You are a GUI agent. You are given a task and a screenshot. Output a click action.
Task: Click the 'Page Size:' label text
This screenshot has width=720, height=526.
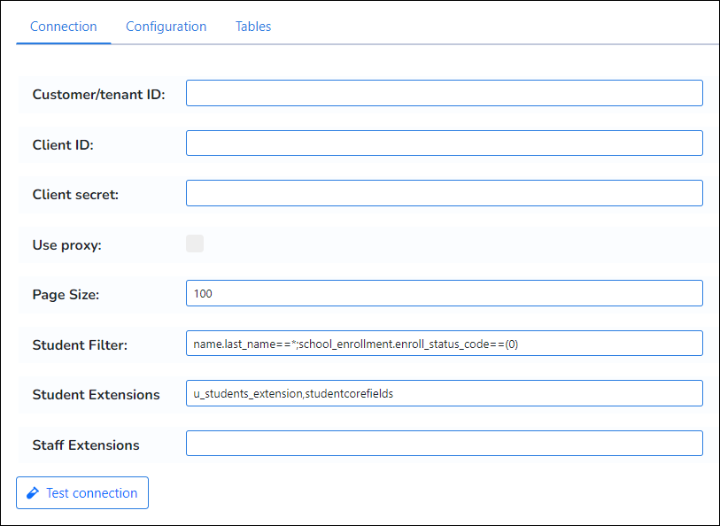(x=66, y=295)
